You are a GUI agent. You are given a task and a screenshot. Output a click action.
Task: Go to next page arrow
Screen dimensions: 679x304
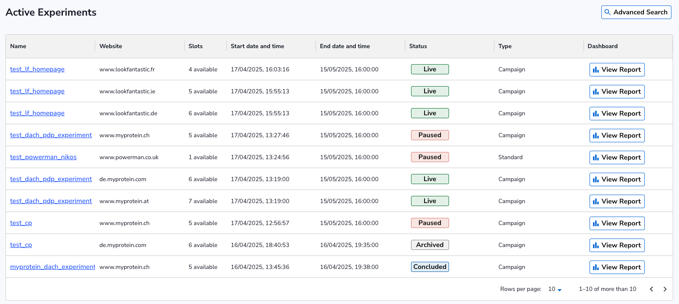click(x=665, y=289)
